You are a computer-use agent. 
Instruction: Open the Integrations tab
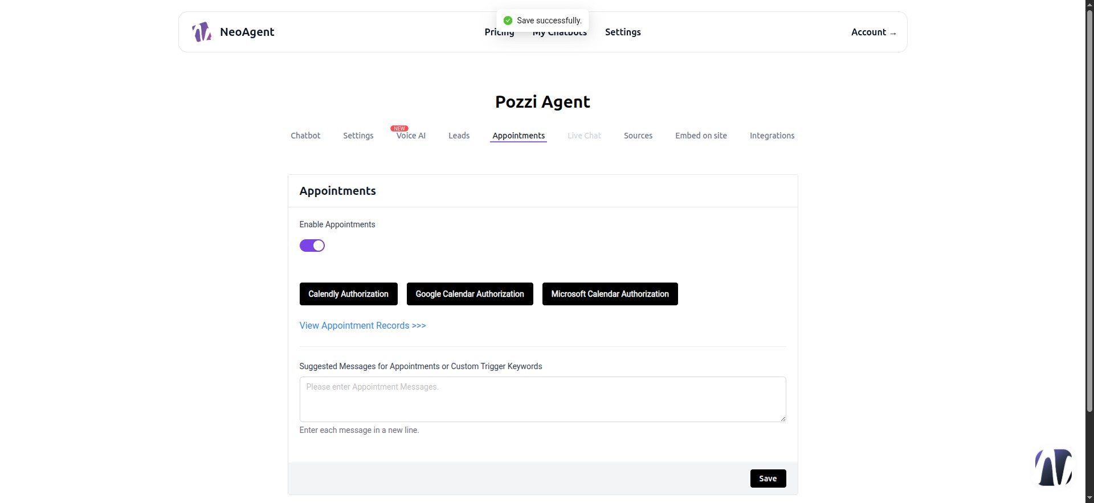pos(772,136)
